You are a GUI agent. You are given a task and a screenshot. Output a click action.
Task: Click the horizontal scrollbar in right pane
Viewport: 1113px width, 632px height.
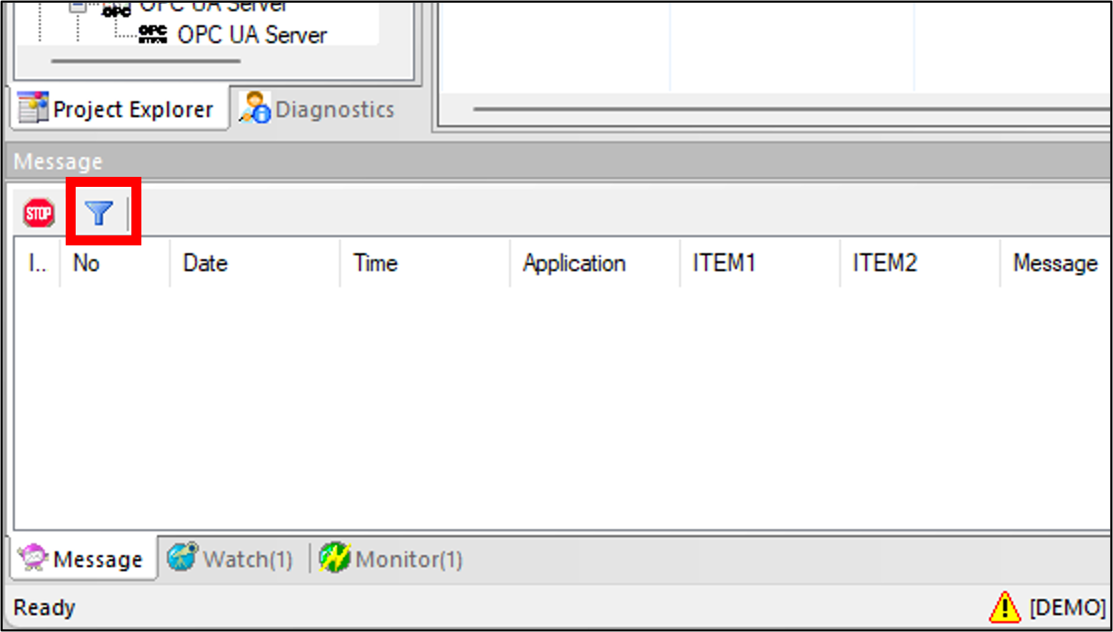coord(785,109)
